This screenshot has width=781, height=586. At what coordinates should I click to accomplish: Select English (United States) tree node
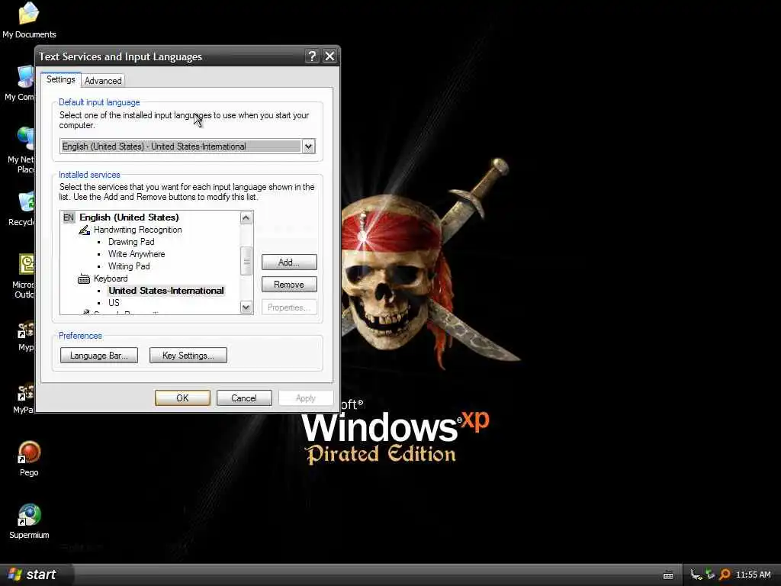pyautogui.click(x=129, y=217)
